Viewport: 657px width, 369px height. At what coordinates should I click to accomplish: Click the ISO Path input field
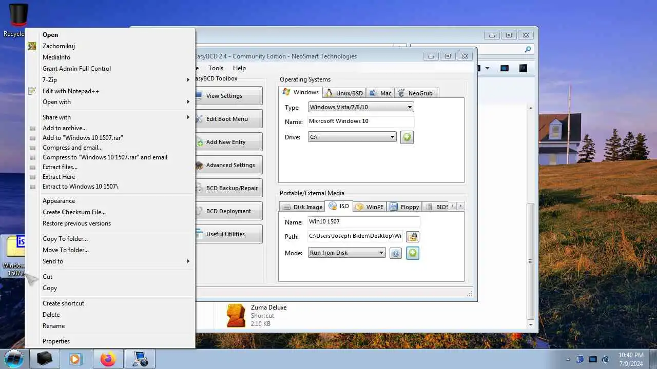355,236
